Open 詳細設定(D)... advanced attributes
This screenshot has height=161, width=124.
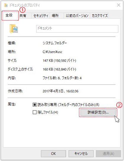pyautogui.click(x=98, y=112)
